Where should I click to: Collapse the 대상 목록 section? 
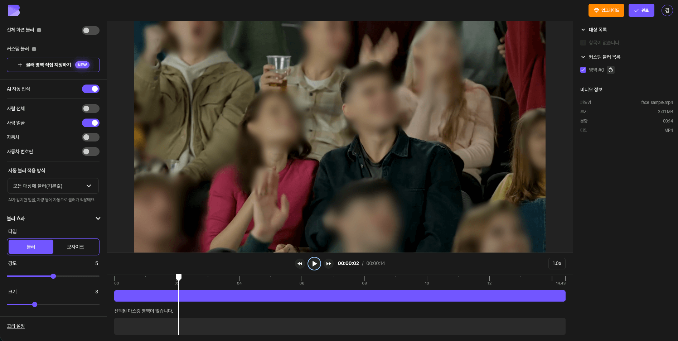point(583,29)
